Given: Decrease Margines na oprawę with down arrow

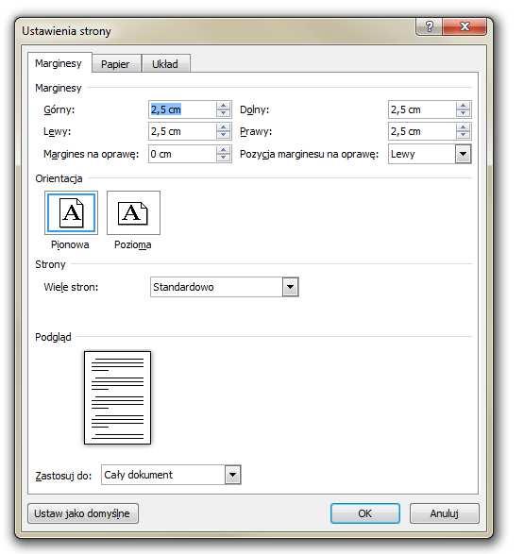Looking at the screenshot, I should coord(223,158).
